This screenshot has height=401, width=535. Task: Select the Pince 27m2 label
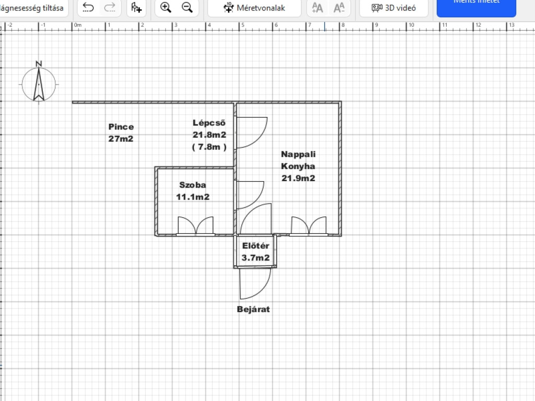tap(121, 133)
